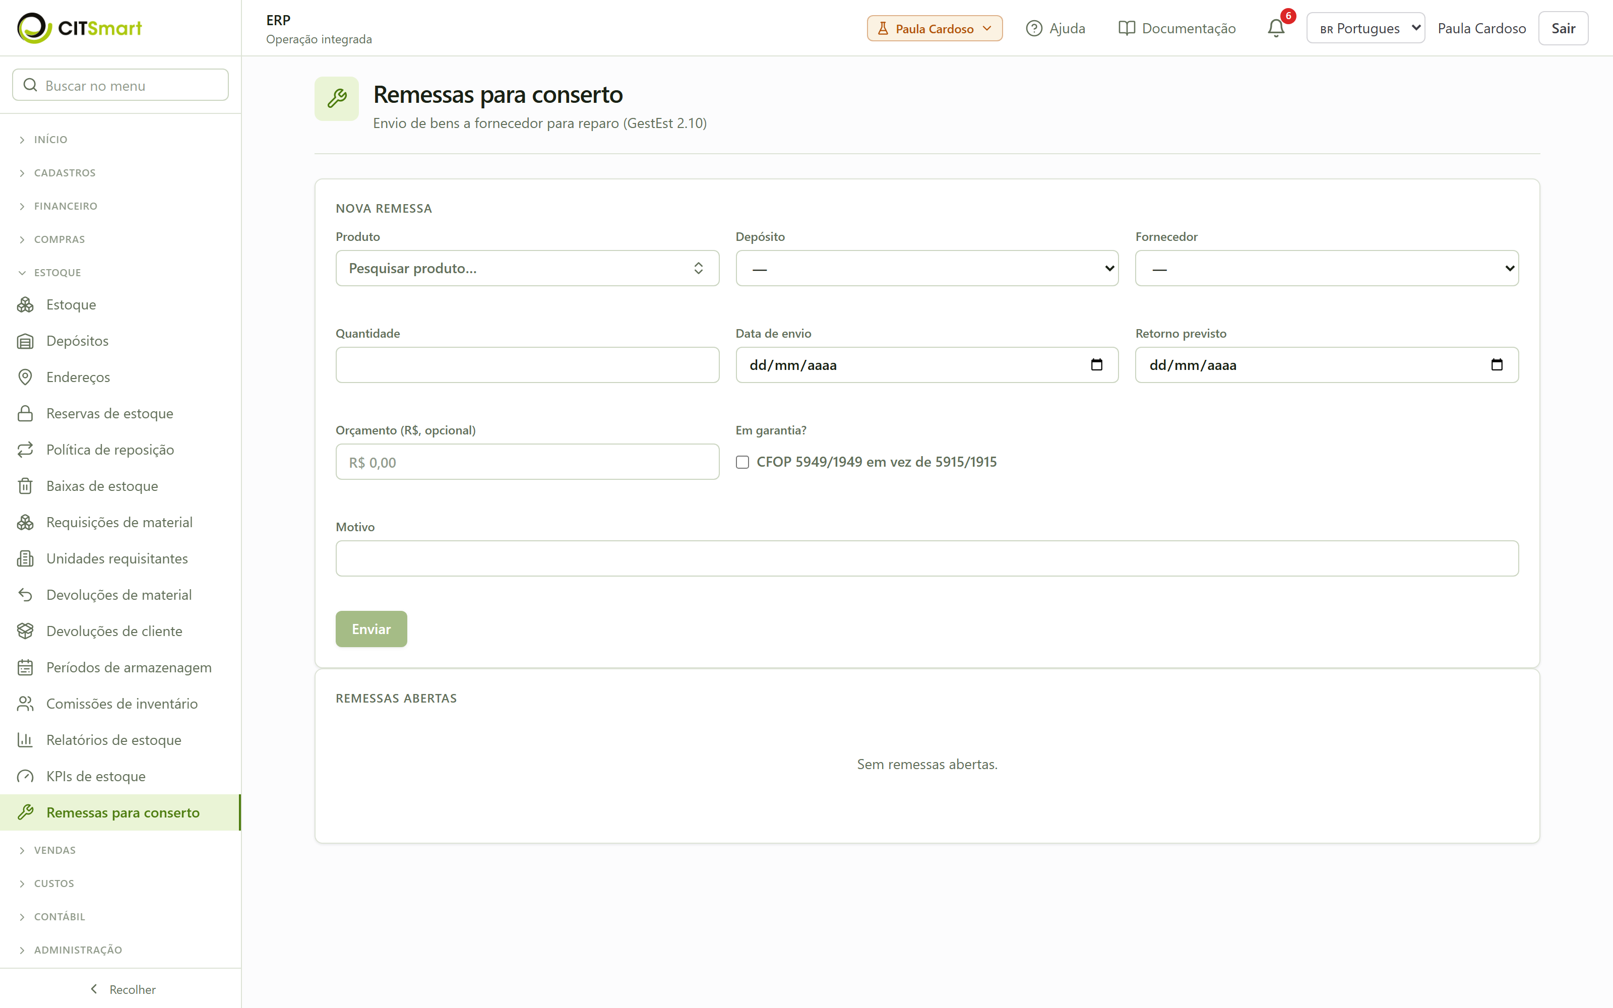Viewport: 1613px width, 1008px height.
Task: Click the Endereços map pin icon
Action: point(25,377)
